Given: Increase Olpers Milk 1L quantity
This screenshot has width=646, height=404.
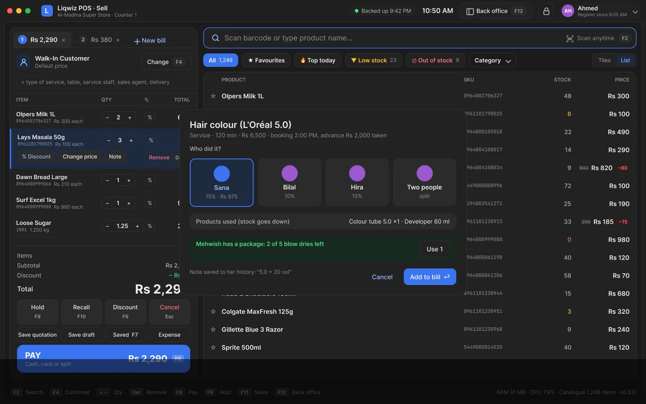Looking at the screenshot, I should tap(130, 118).
